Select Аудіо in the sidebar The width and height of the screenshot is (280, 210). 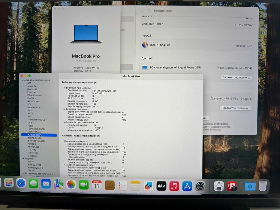coord(30,125)
